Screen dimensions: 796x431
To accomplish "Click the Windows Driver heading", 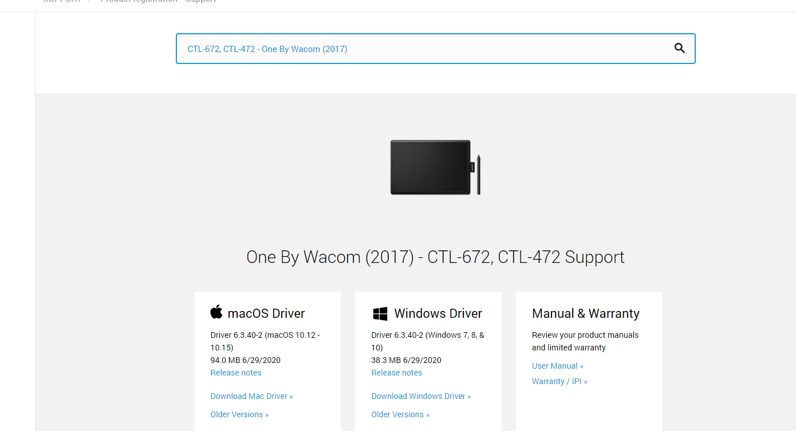I will click(438, 313).
